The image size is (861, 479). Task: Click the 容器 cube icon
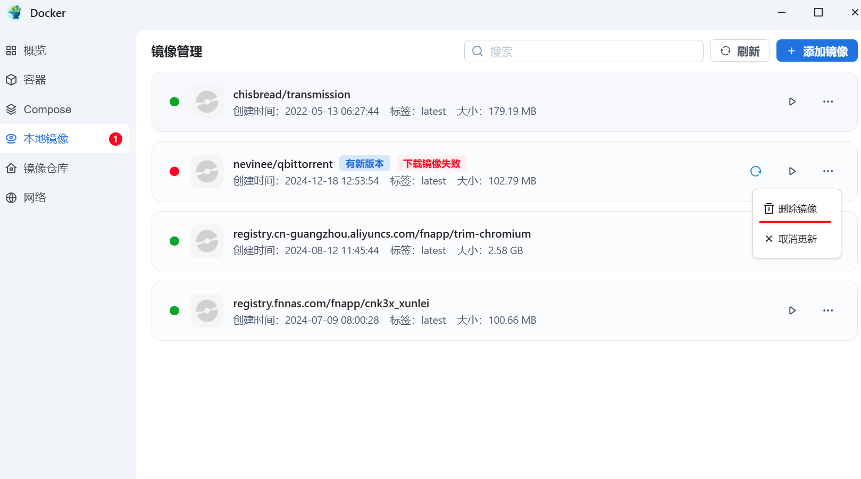pyautogui.click(x=11, y=80)
